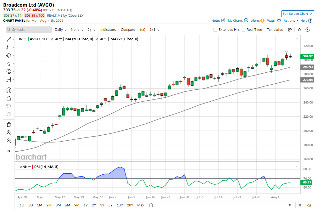
Task: Expand trend line tool options arrow
Action: 13,39
